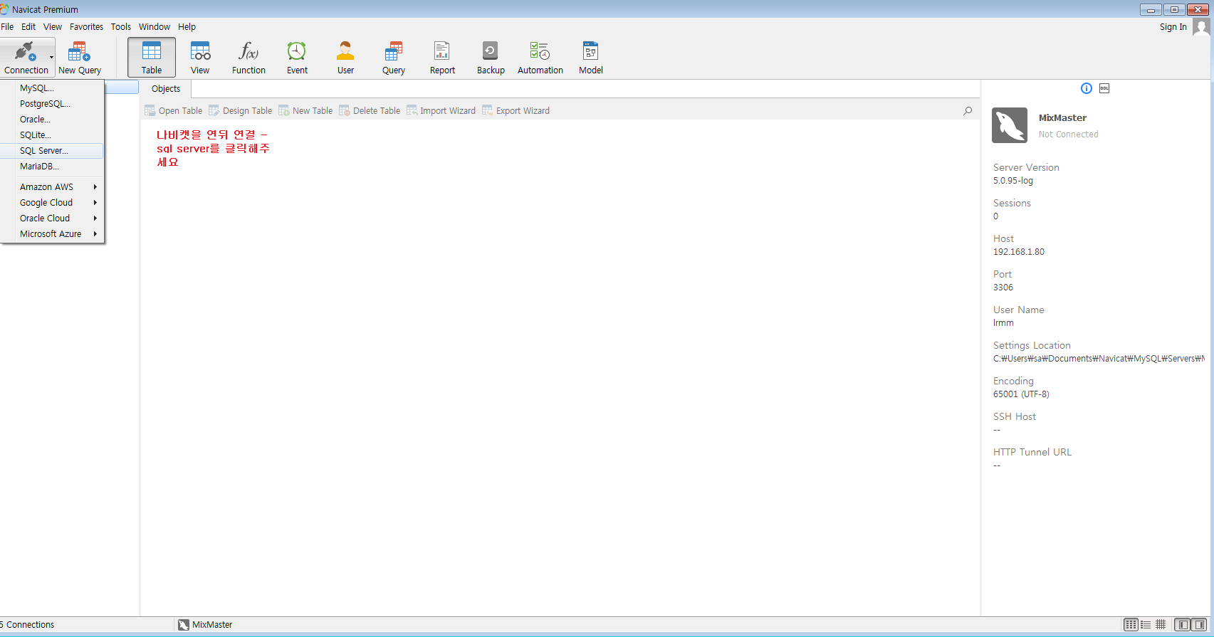Choose PostgreSQL... from connection menu
This screenshot has height=637, width=1214.
point(52,104)
